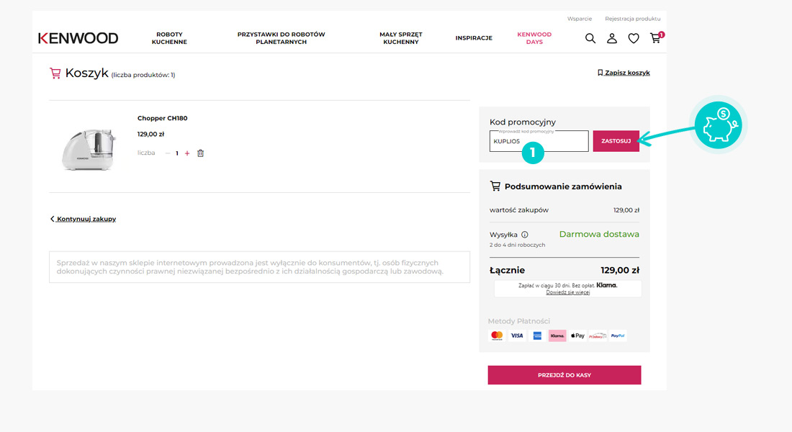Open the Chopper CH180 product image
The width and height of the screenshot is (792, 432).
tap(89, 149)
